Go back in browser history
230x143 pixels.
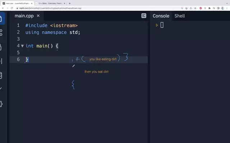click(3, 8)
